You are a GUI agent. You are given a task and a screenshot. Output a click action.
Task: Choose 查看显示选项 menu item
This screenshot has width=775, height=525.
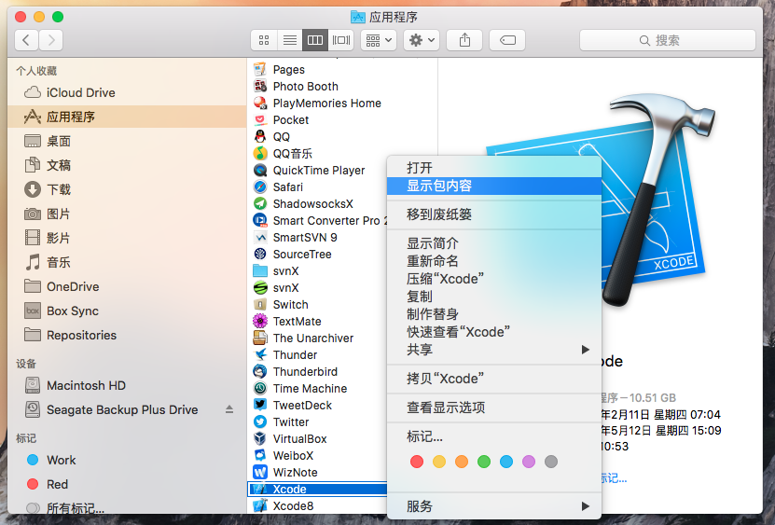pos(493,408)
